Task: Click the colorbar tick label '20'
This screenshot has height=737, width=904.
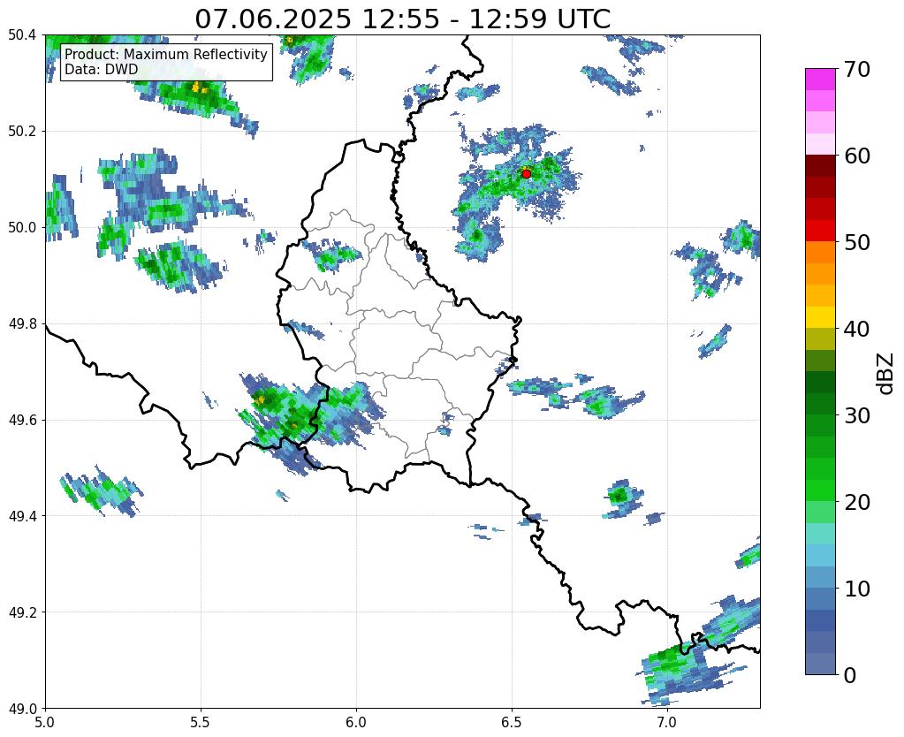Action: [856, 502]
